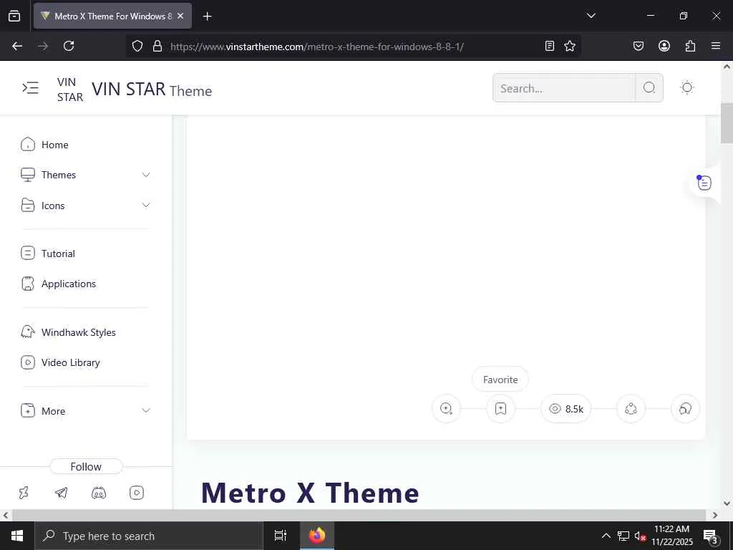Image resolution: width=733 pixels, height=550 pixels.
Task: Click the DeviantArt follow icon
Action: click(24, 493)
